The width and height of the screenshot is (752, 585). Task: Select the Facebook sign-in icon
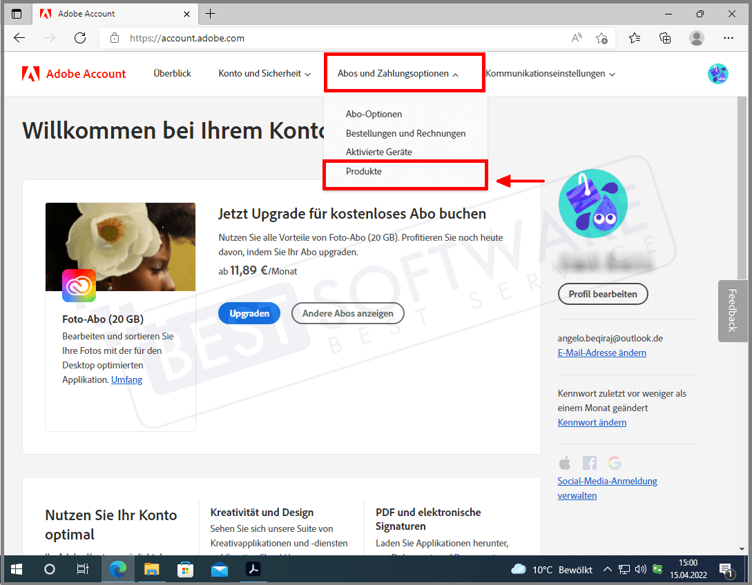pos(589,463)
